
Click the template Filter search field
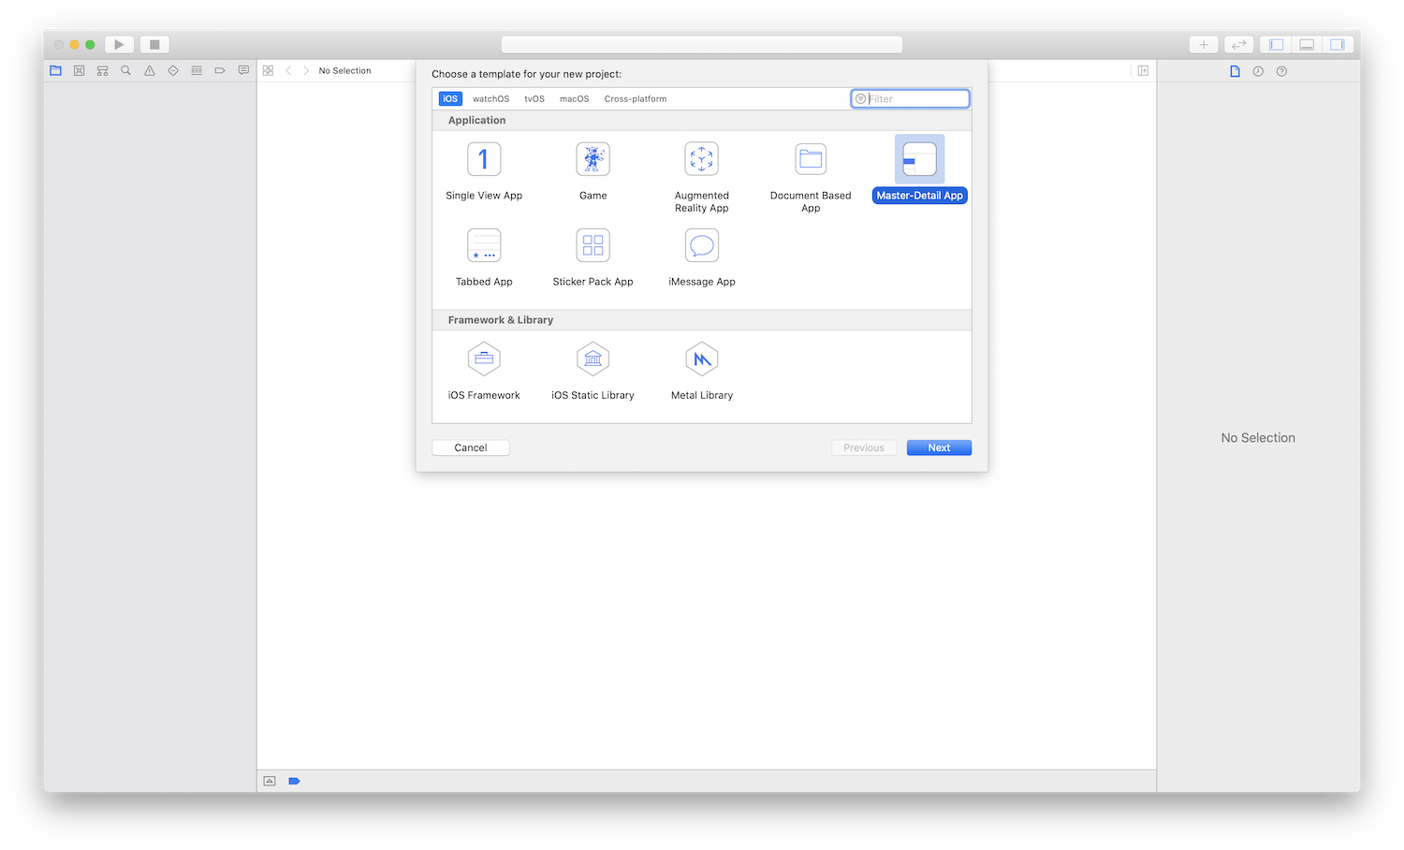(x=910, y=98)
